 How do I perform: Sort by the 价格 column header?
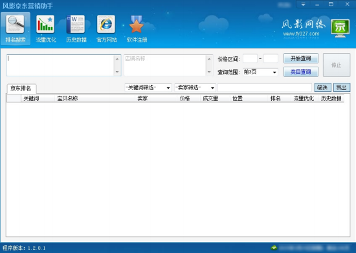(x=188, y=98)
